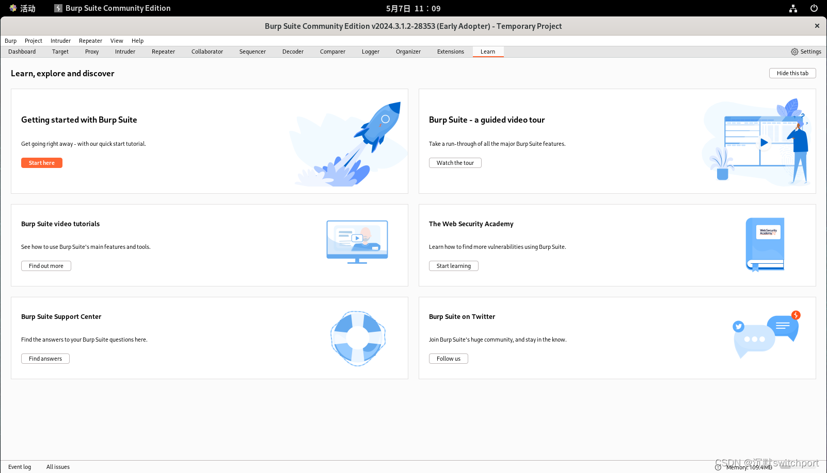This screenshot has height=473, width=827.
Task: Switch to the Collaborator tab
Action: click(x=207, y=52)
